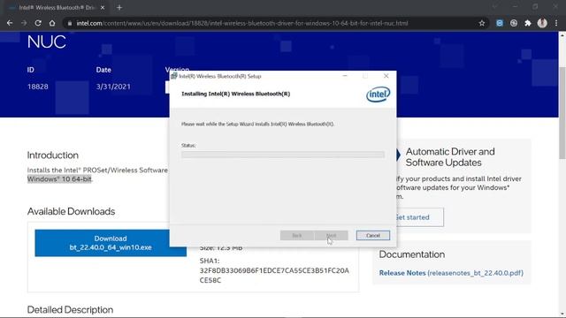
Task: Cancel the Bluetooth installation
Action: (x=373, y=236)
